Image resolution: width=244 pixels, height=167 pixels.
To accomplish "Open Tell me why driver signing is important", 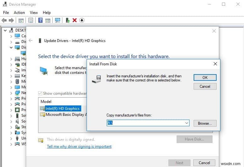I will tap(79, 146).
